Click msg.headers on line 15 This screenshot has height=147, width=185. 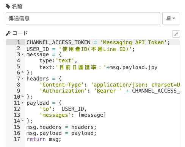[x=44, y=127]
